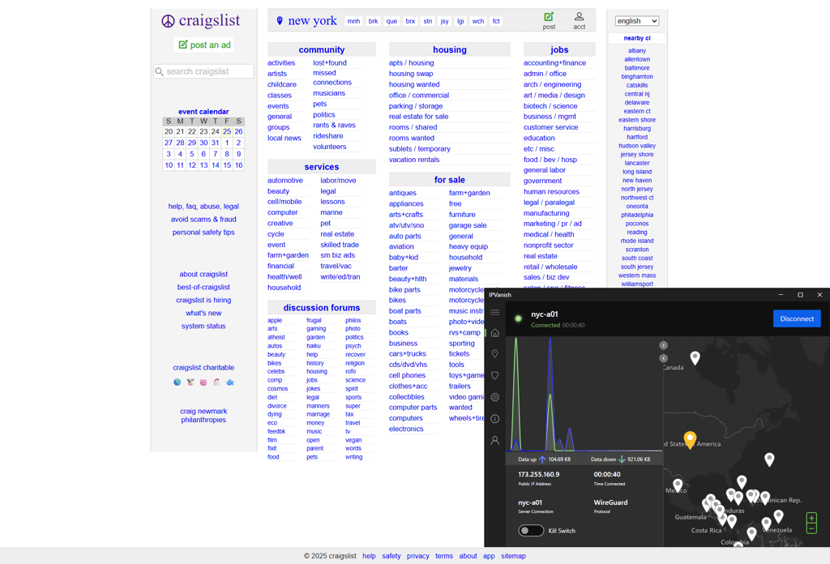
Task: Switch to the brk area tab
Action: point(373,21)
